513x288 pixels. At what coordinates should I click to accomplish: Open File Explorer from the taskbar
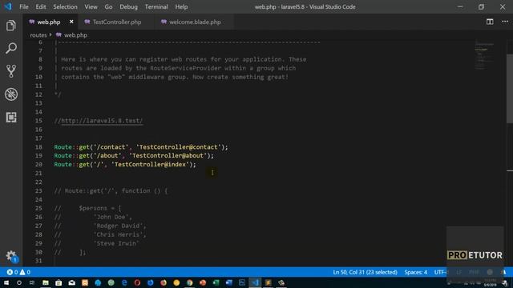pos(46,282)
